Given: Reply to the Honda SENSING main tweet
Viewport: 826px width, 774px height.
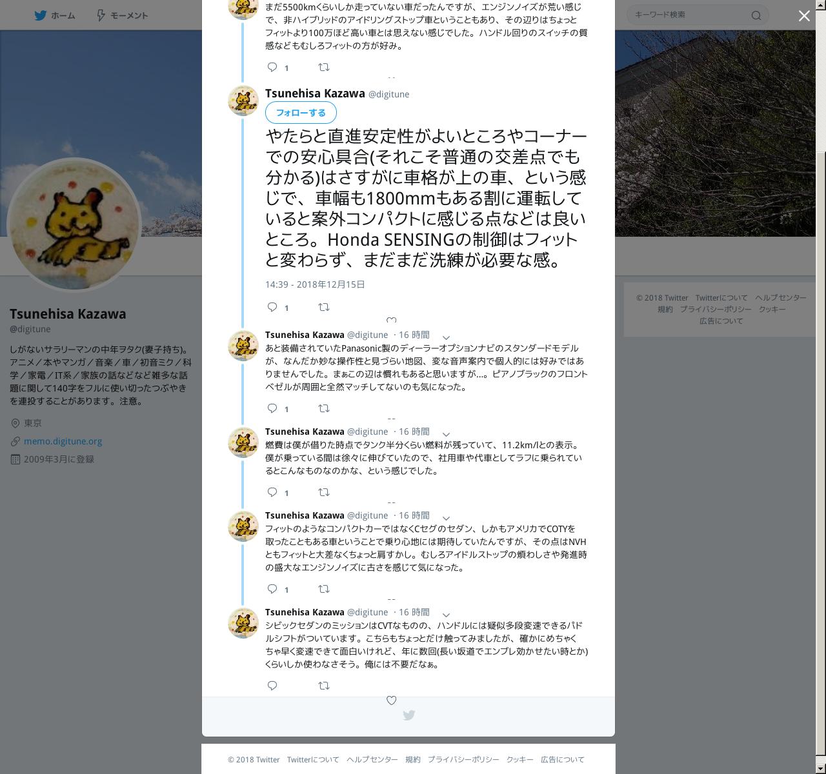Looking at the screenshot, I should click(272, 307).
